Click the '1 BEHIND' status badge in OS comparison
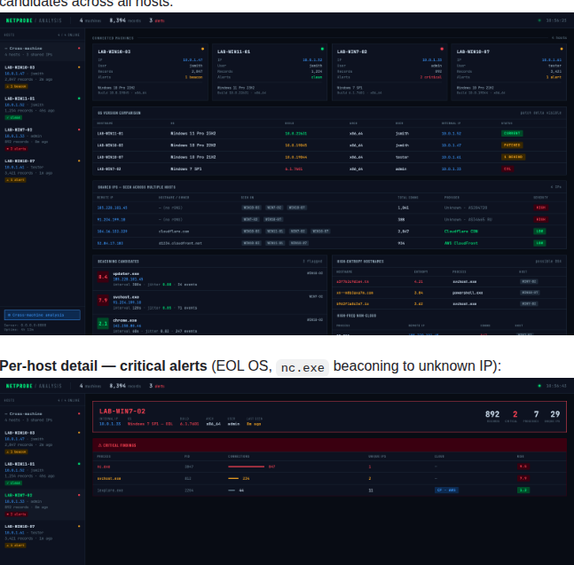This screenshot has height=565, width=574. [514, 157]
